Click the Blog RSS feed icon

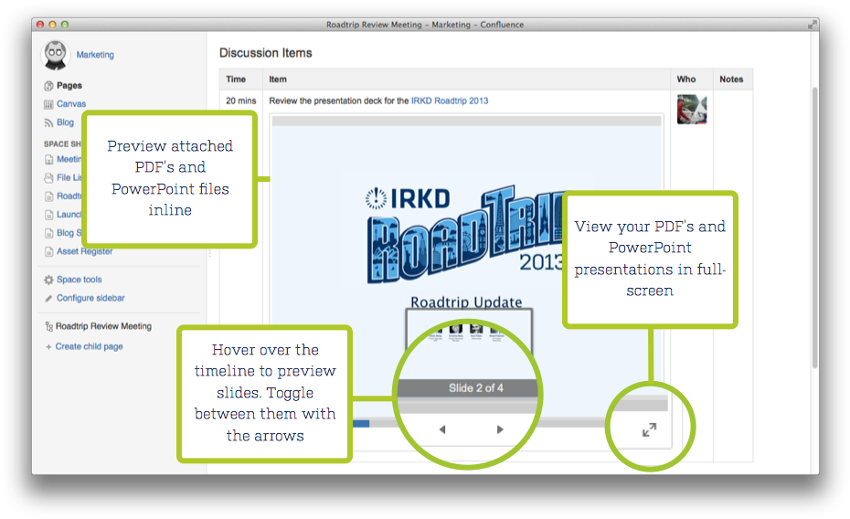tap(48, 123)
